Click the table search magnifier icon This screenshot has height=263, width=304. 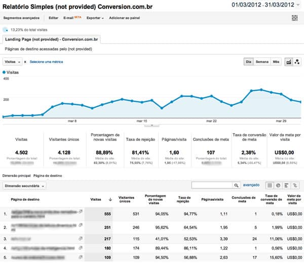236,185
